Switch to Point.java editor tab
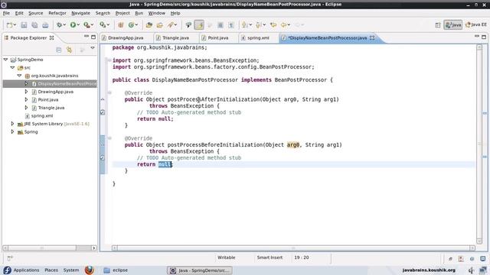The width and height of the screenshot is (490, 275). pos(217,37)
